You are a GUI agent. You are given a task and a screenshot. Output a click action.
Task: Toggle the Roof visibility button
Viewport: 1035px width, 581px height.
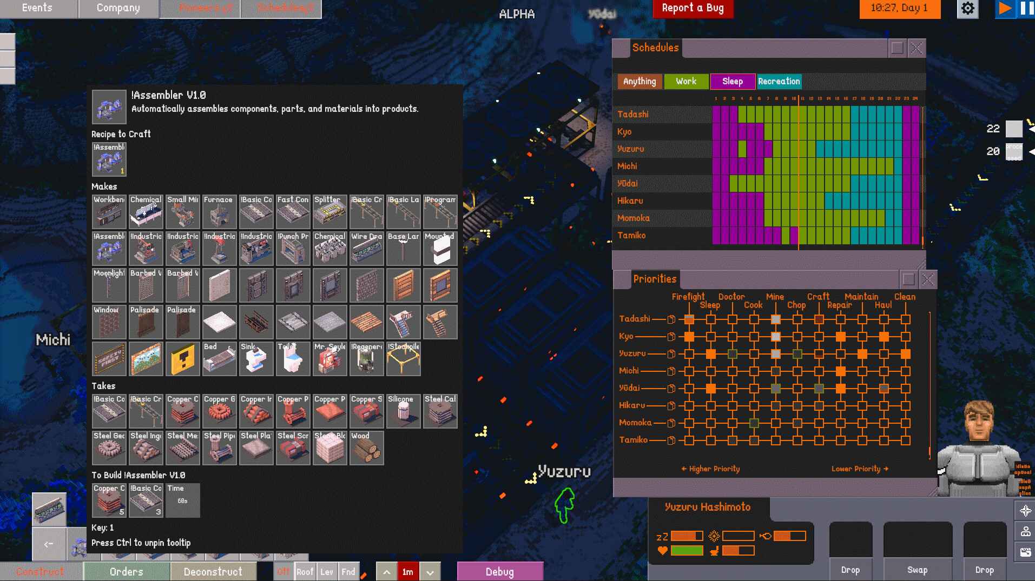click(305, 572)
